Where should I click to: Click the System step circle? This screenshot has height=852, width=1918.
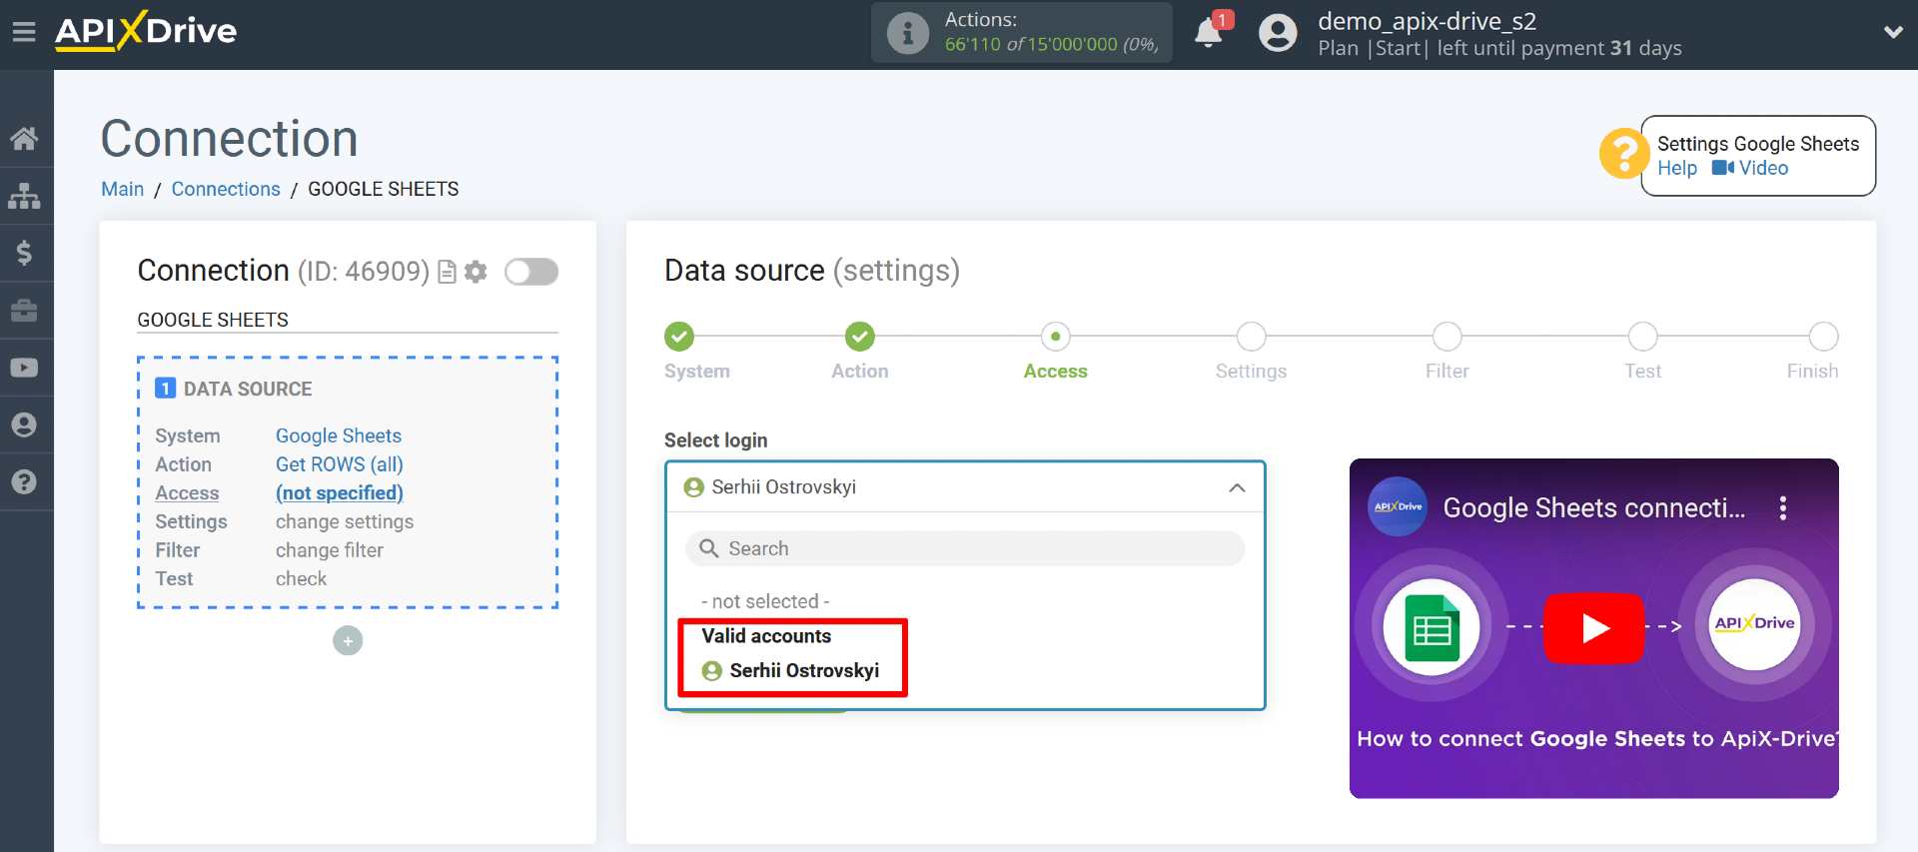(679, 337)
